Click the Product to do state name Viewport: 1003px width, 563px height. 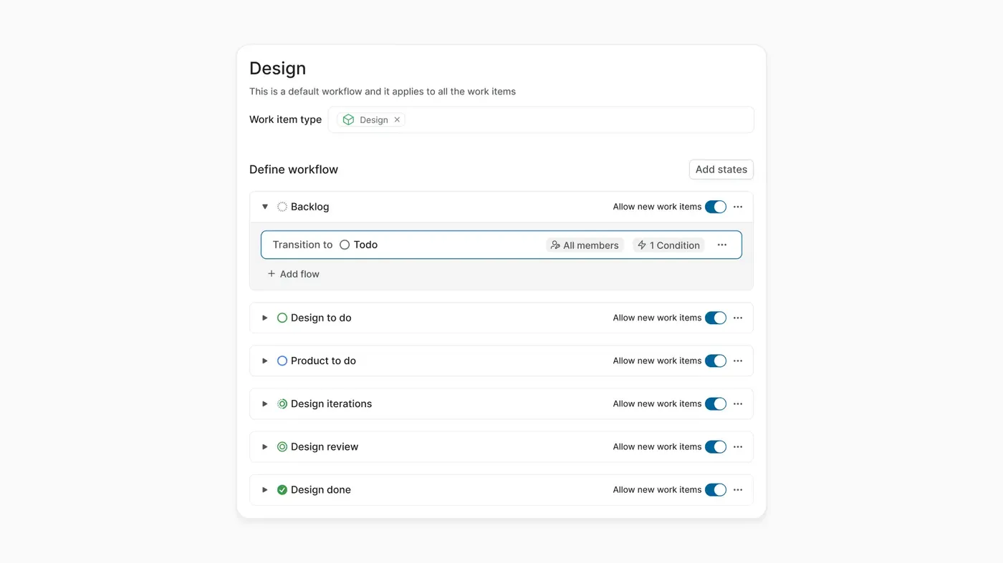pyautogui.click(x=323, y=361)
